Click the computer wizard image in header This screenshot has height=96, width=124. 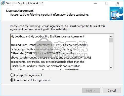coord(116,14)
